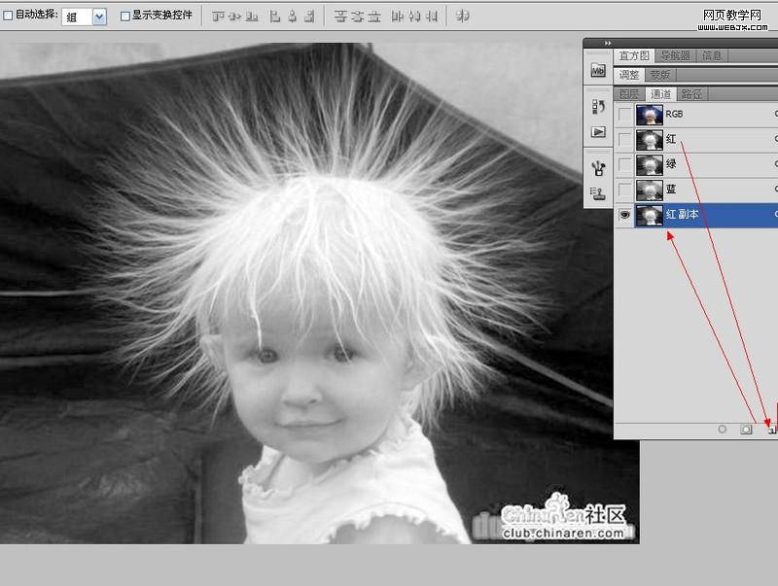Click the align bottom edges icon
This screenshot has width=778, height=586.
[x=252, y=17]
